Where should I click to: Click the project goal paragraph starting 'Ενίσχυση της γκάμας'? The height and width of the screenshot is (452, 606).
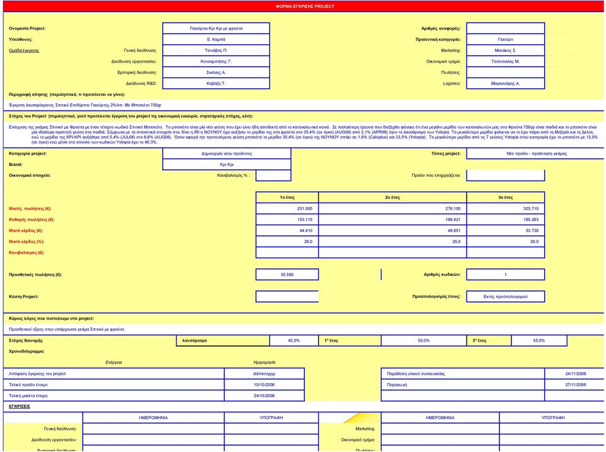pos(304,134)
